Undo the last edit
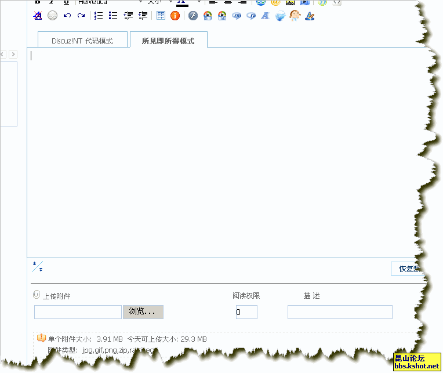The image size is (443, 373). 67,16
